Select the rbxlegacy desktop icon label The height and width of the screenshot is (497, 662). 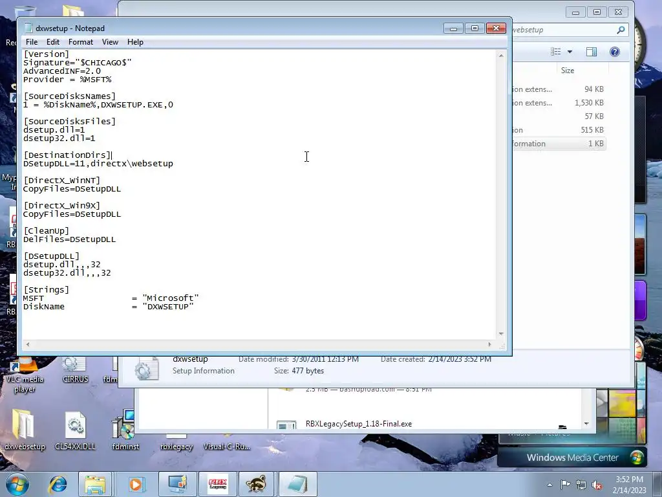click(176, 447)
